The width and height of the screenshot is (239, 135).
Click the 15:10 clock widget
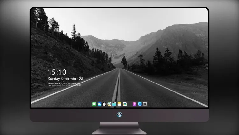(57, 72)
